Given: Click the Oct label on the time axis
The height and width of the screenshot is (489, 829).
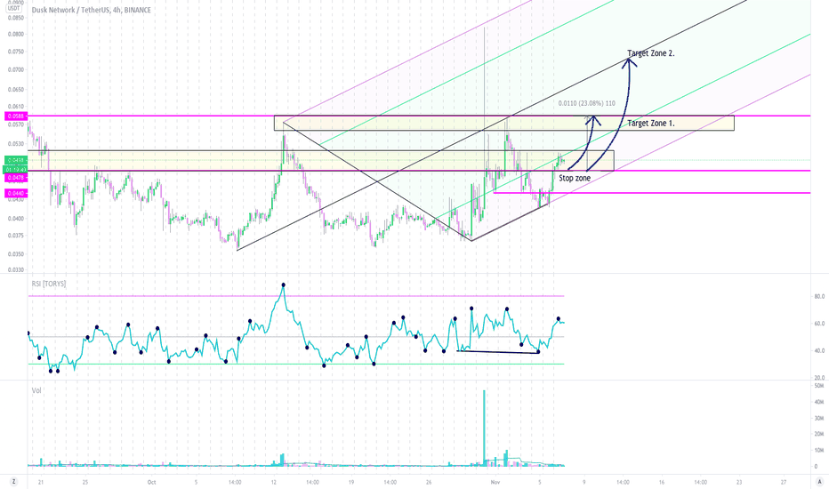Looking at the screenshot, I should (152, 482).
